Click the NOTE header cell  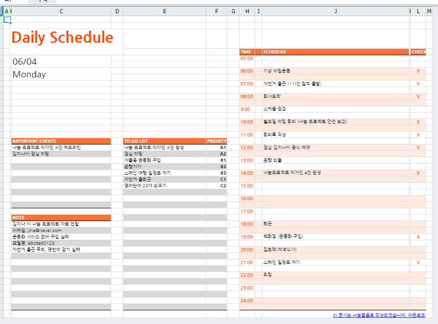pos(61,218)
